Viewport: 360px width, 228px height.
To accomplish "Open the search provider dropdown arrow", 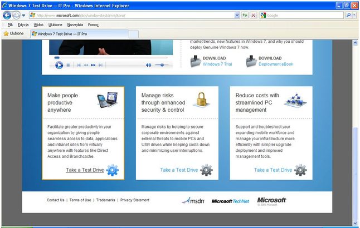I will click(354, 16).
